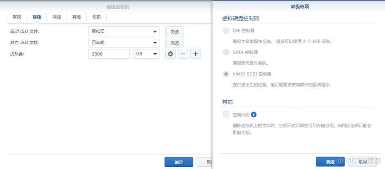385x169 pixels.
Task: Select the SATA 控制器 radio button
Action: click(x=226, y=52)
